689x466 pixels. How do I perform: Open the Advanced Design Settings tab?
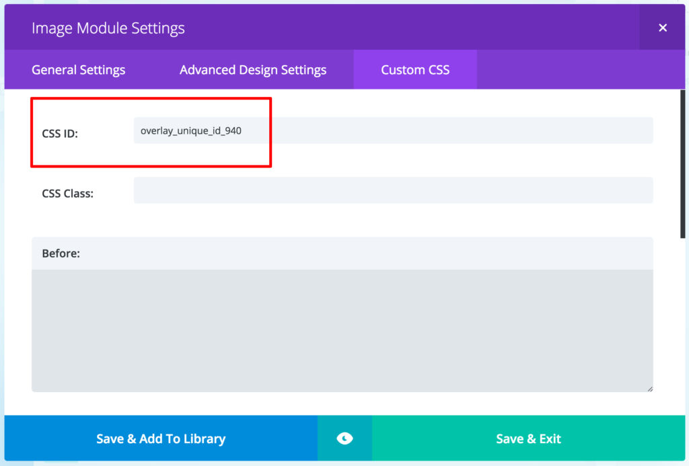point(252,69)
